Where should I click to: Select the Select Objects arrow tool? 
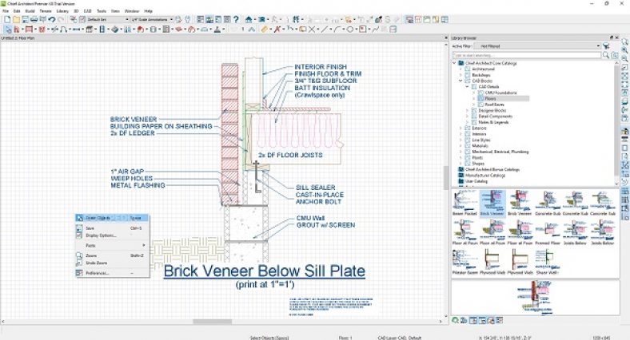point(7,30)
